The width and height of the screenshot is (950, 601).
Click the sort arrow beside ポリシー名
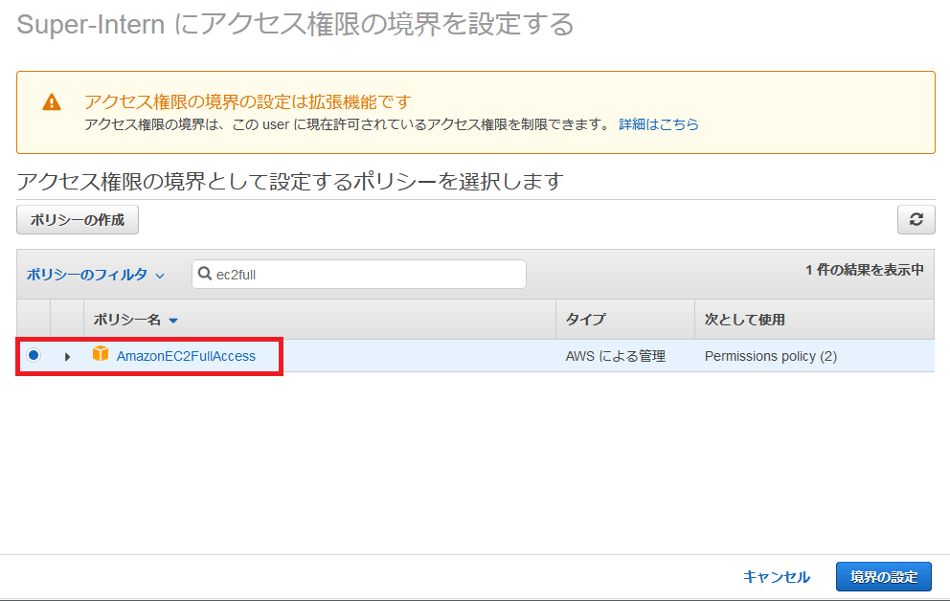[x=173, y=321]
